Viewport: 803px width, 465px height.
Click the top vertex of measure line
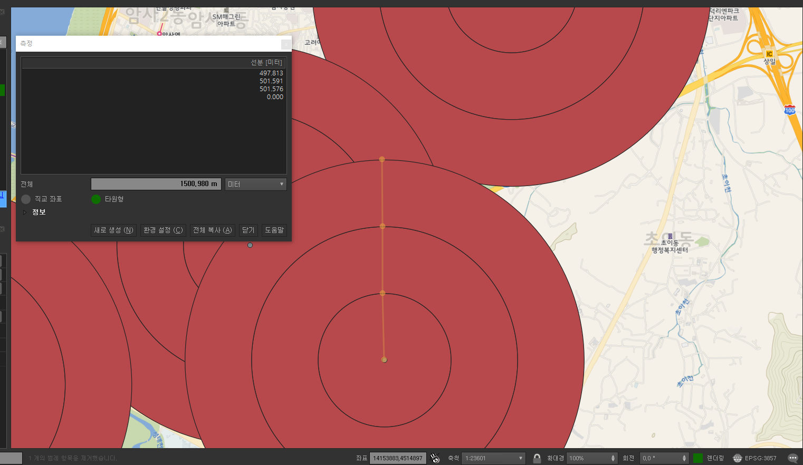click(382, 159)
